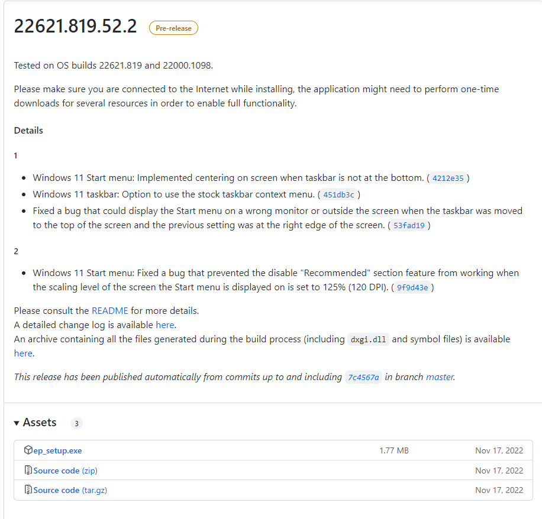Viewport: 542px width, 519px height.
Task: Click 'Tested on OS builds 22621.819 and 22000.1098.' line
Action: point(114,65)
